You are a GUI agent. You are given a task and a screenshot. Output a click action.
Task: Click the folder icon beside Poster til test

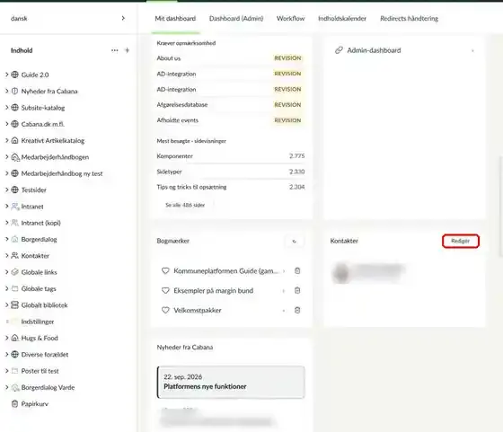[14, 371]
